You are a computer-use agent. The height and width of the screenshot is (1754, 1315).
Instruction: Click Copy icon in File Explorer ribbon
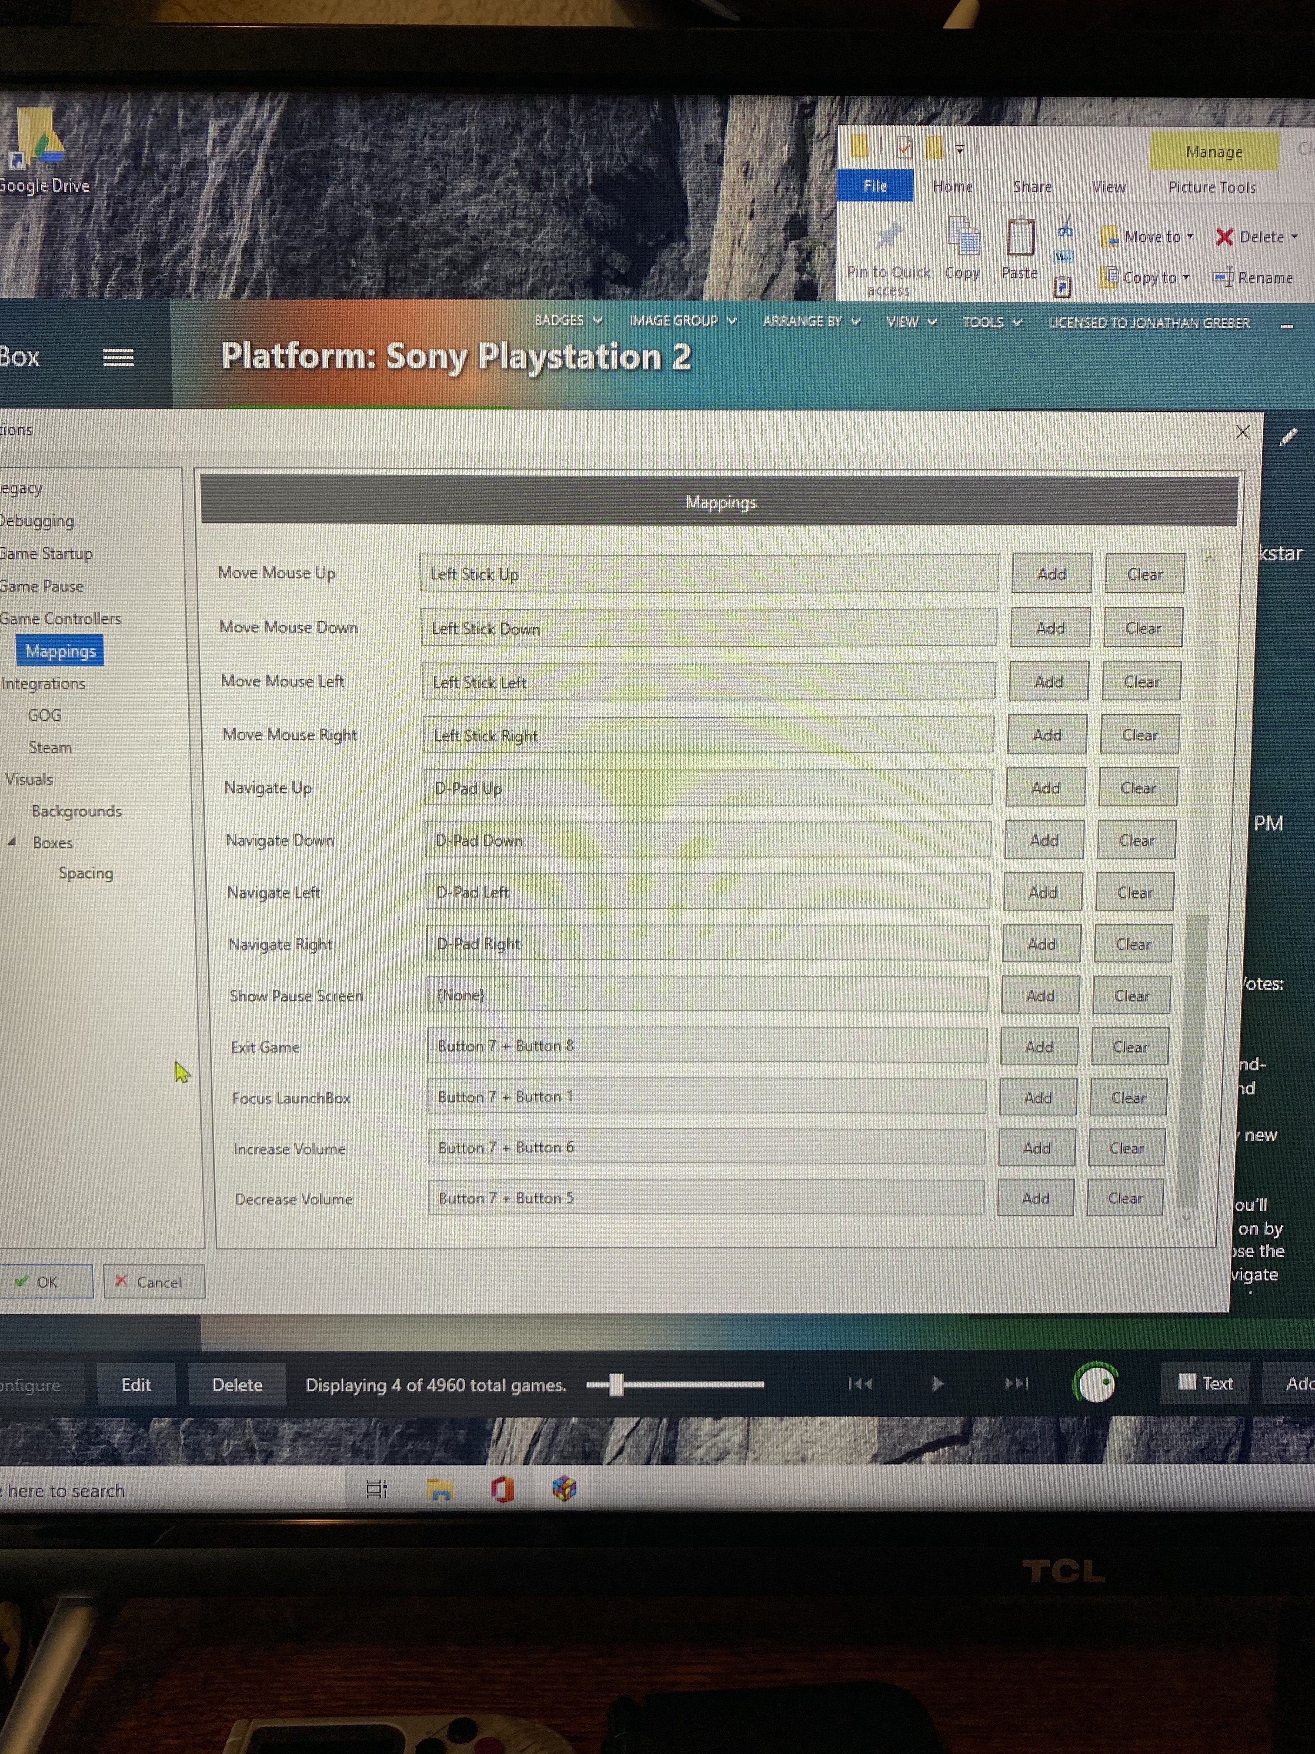click(x=963, y=248)
